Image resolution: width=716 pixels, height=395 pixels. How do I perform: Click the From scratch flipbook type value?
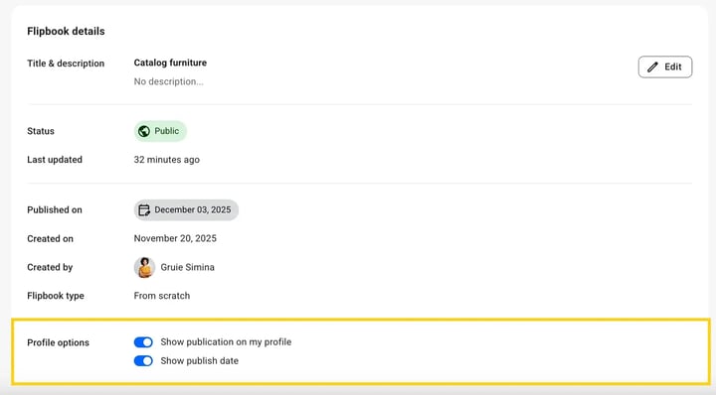coord(162,296)
